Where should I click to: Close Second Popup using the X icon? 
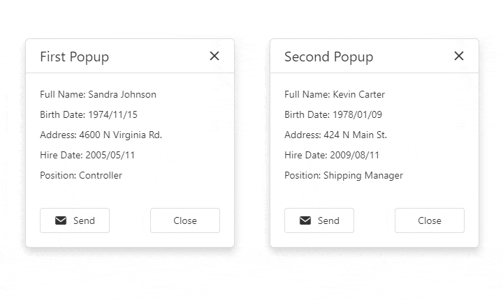click(x=459, y=56)
